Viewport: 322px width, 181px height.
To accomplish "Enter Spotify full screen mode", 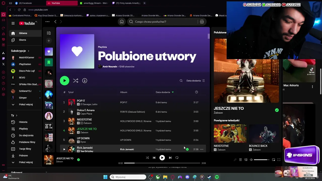I will (279, 160).
